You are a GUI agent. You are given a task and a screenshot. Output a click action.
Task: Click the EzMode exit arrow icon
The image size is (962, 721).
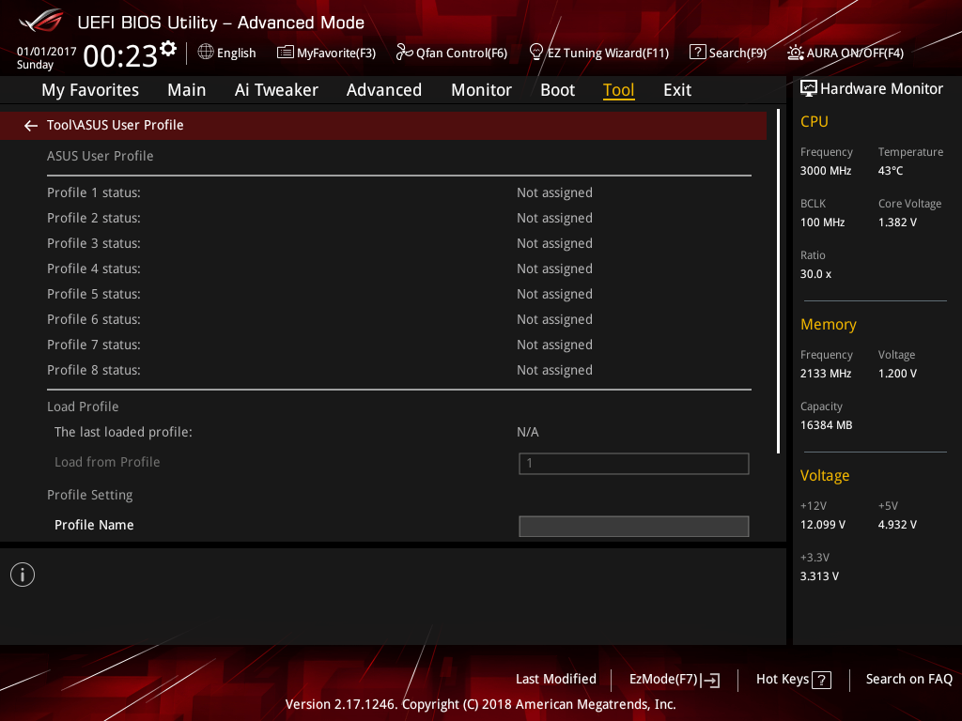click(x=710, y=680)
